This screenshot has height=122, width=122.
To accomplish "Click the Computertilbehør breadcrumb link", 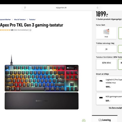I will (5, 20).
